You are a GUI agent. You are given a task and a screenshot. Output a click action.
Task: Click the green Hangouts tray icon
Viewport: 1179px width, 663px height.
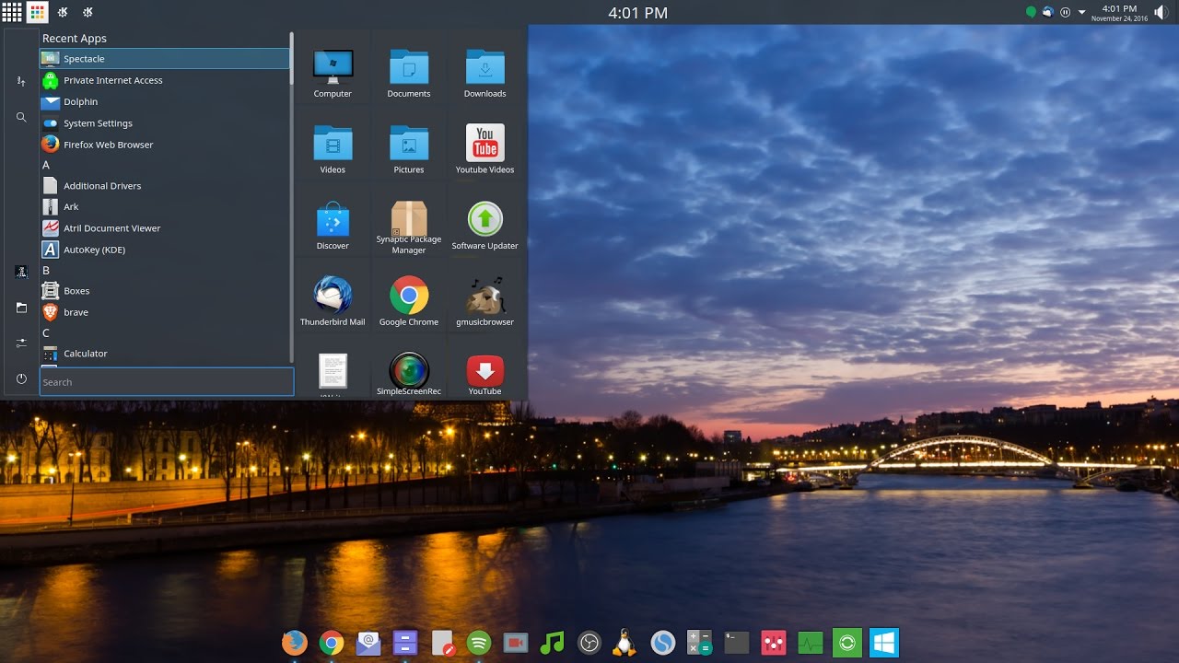pos(1032,12)
